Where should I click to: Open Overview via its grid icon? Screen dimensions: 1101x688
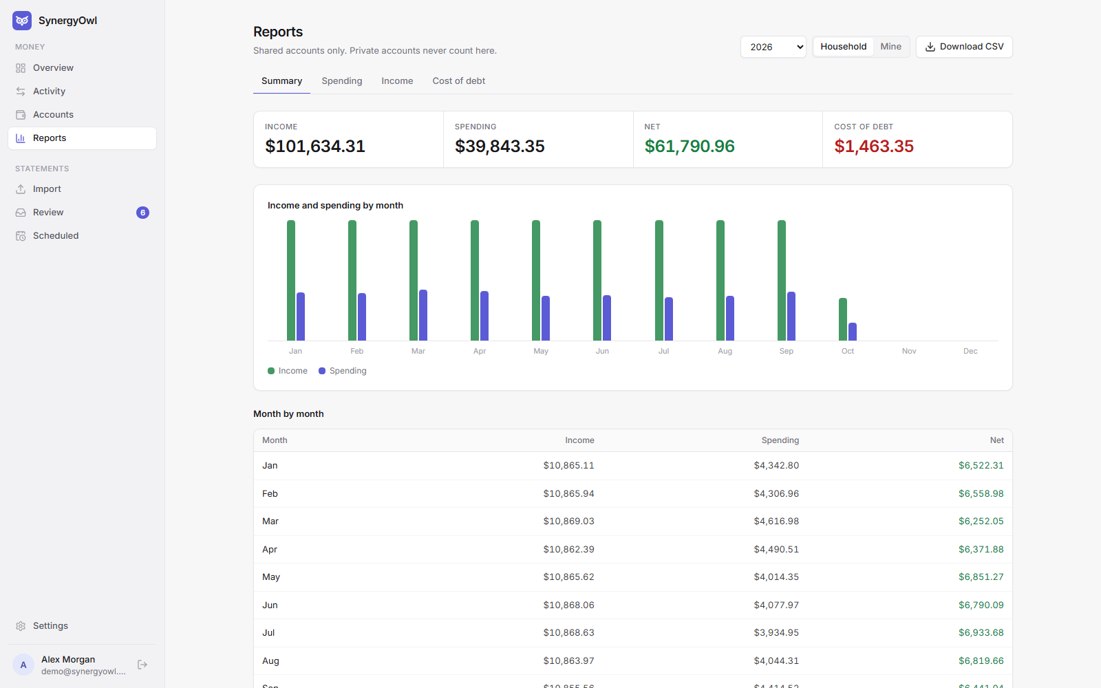[x=21, y=68]
